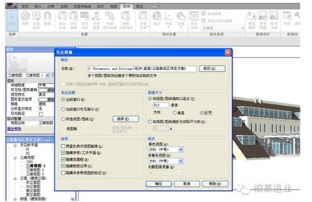Select 将视图/图纸缩放以适合 radio
Viewport: 312px width, 202px height.
tap(150, 99)
